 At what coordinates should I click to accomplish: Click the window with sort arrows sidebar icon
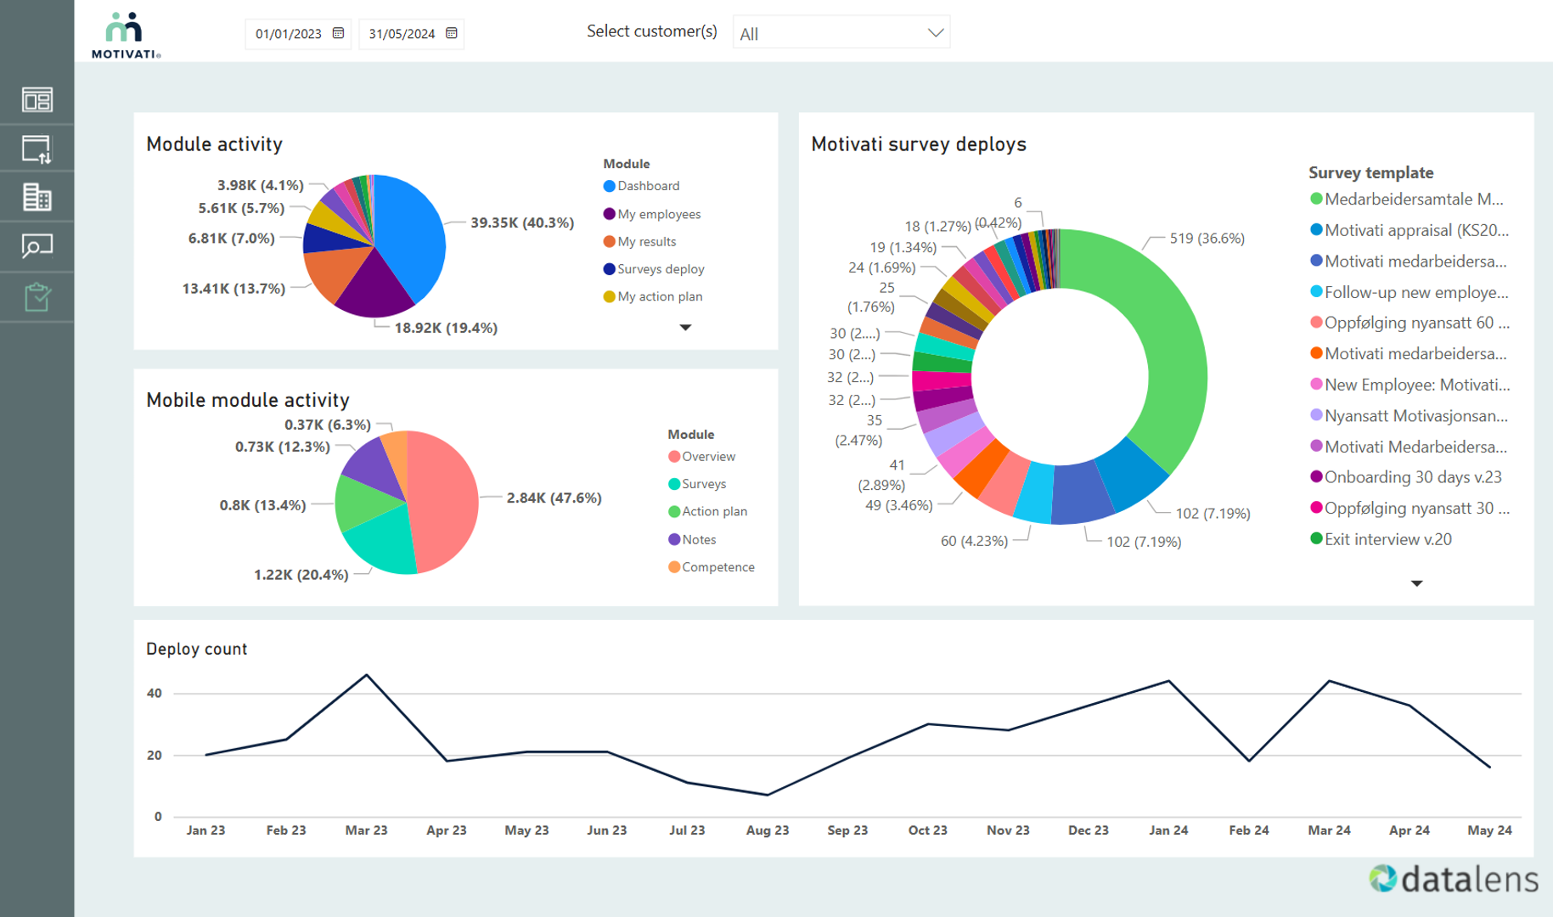(37, 149)
